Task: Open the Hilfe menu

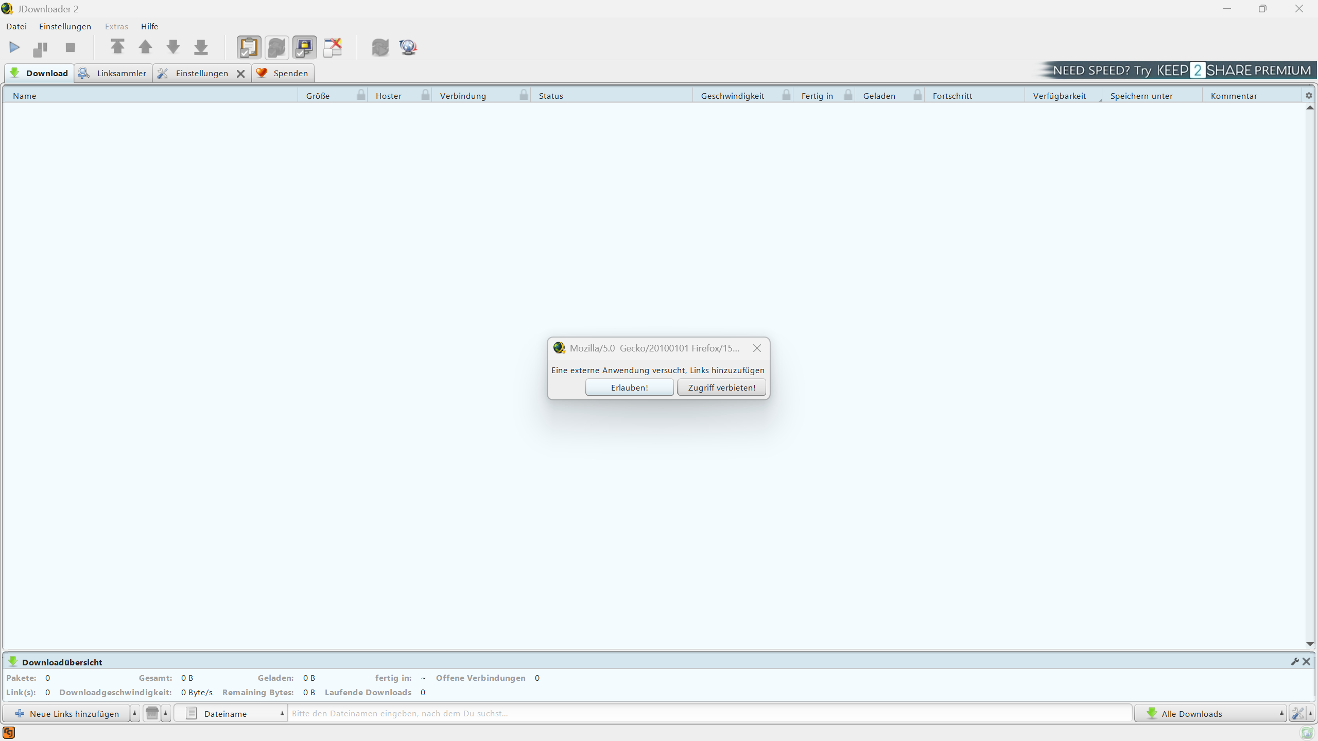Action: (149, 26)
